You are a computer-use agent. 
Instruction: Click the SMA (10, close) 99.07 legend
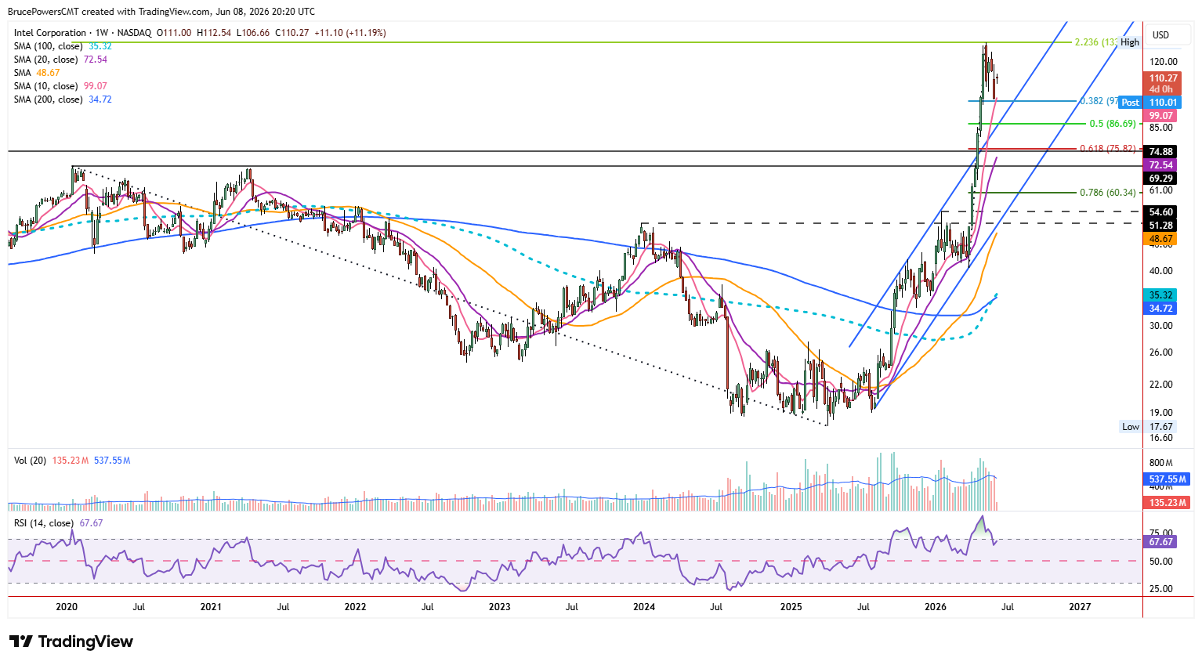tap(60, 86)
